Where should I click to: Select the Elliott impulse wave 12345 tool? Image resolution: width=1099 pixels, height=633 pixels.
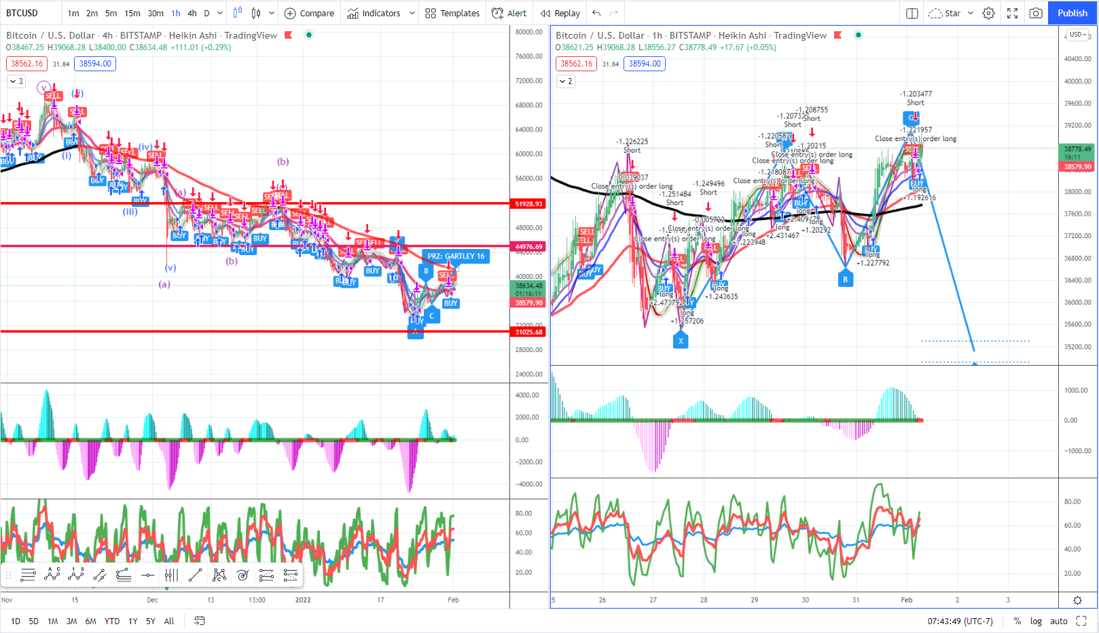click(x=76, y=575)
